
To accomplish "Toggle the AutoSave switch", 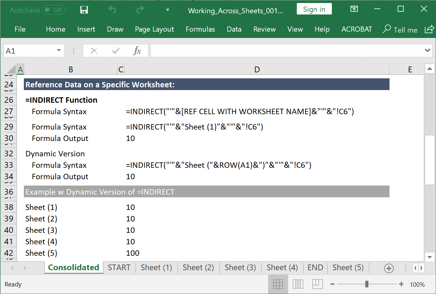I will tap(54, 10).
